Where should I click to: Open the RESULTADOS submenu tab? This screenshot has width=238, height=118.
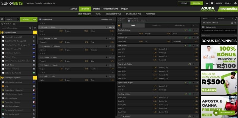click(151, 14)
